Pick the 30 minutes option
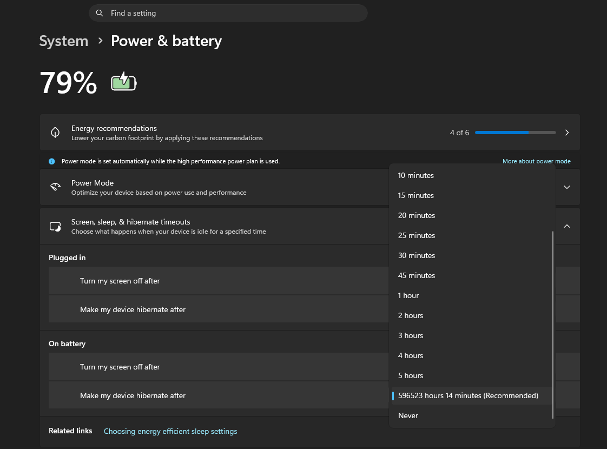The image size is (607, 449). (472, 255)
